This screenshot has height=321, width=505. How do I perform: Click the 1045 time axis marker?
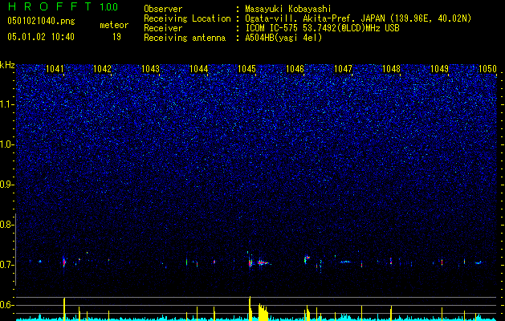246,69
